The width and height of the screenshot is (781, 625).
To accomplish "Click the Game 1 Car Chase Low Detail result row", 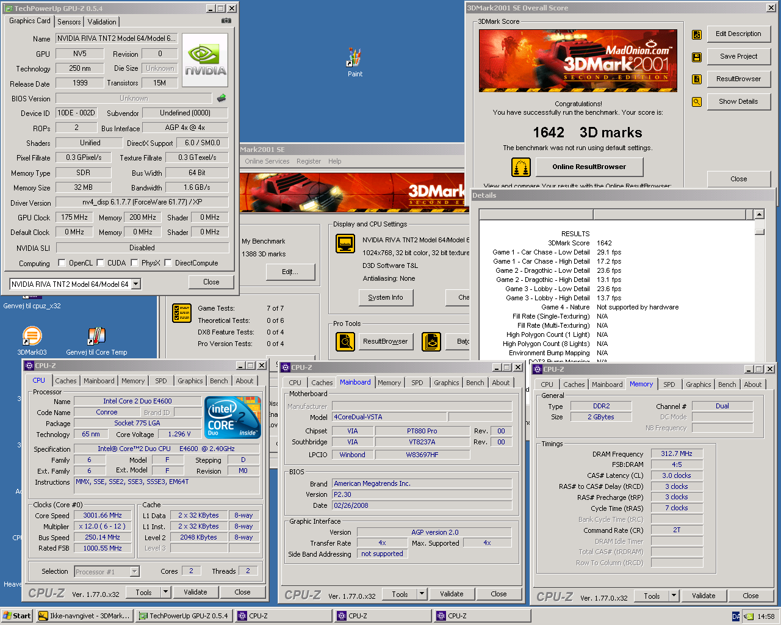I will (x=558, y=252).
